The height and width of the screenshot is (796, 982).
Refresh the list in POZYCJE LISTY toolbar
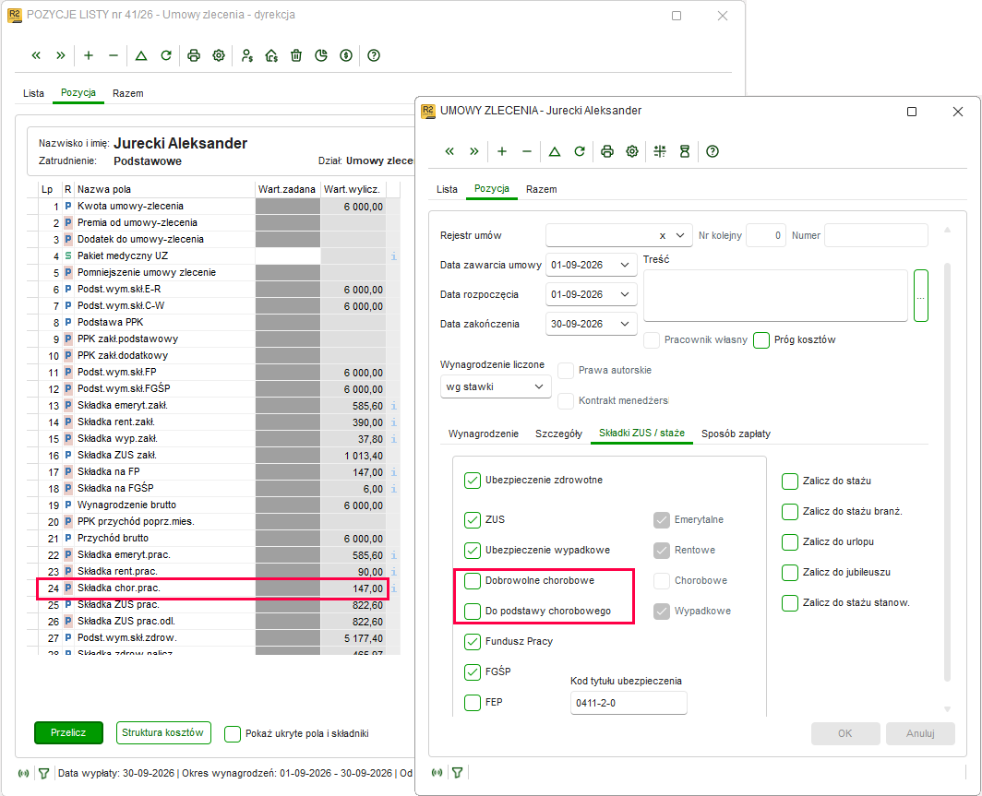click(x=166, y=55)
